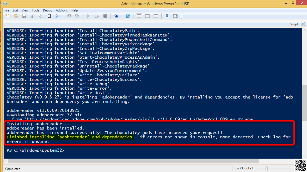
Task: Open the Add-ons menu
Action: pos(62,10)
